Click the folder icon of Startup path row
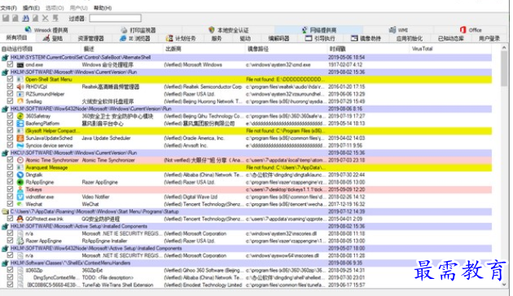 click(5, 211)
